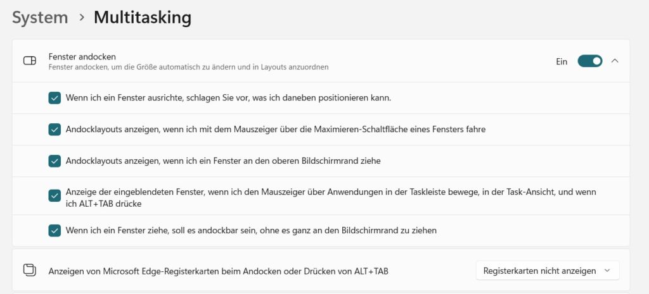Uncheck suggestion box for aligning a window

[x=55, y=98]
